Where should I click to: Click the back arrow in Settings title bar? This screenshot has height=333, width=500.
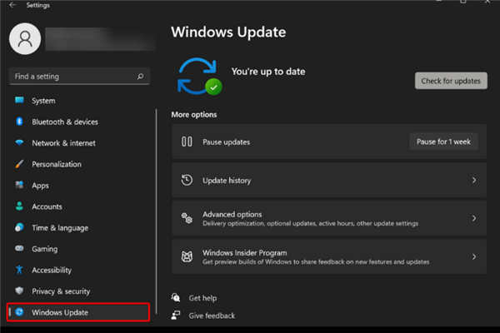[12, 5]
